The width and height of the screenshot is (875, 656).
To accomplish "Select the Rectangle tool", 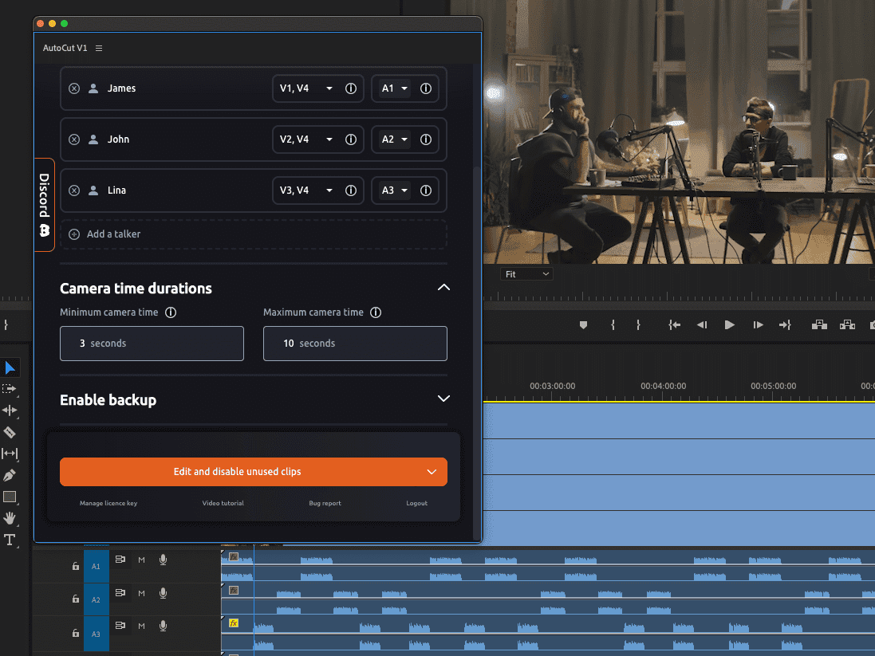I will tap(10, 497).
